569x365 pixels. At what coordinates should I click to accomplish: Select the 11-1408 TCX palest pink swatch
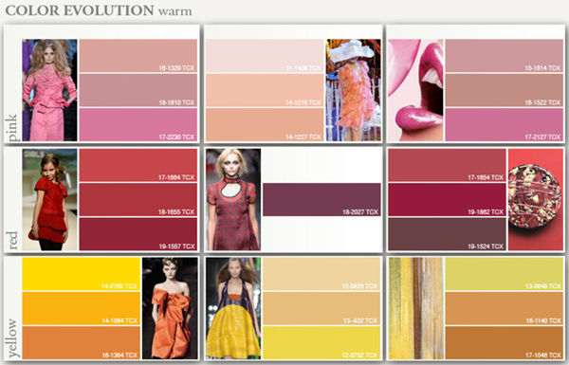point(265,56)
